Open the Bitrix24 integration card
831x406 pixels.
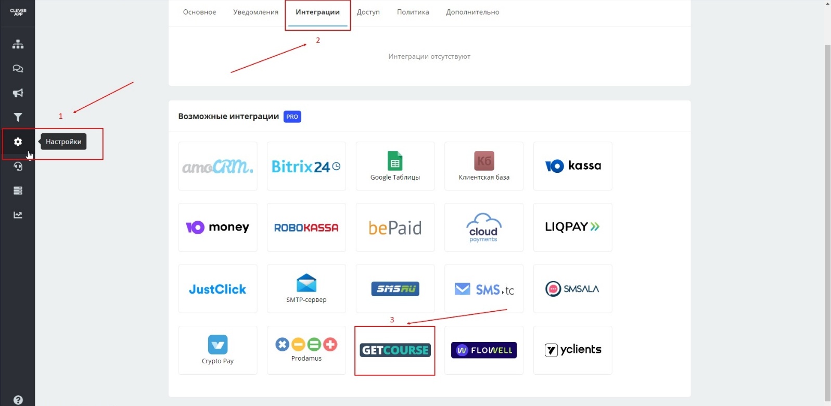(x=306, y=166)
